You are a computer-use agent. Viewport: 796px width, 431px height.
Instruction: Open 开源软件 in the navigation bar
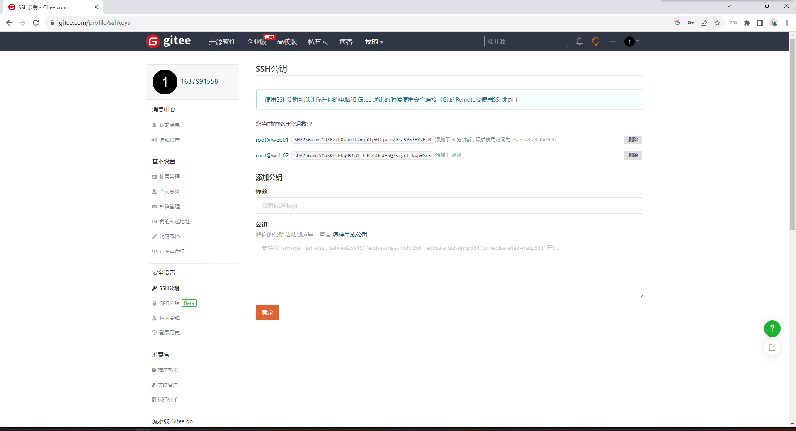pos(222,42)
